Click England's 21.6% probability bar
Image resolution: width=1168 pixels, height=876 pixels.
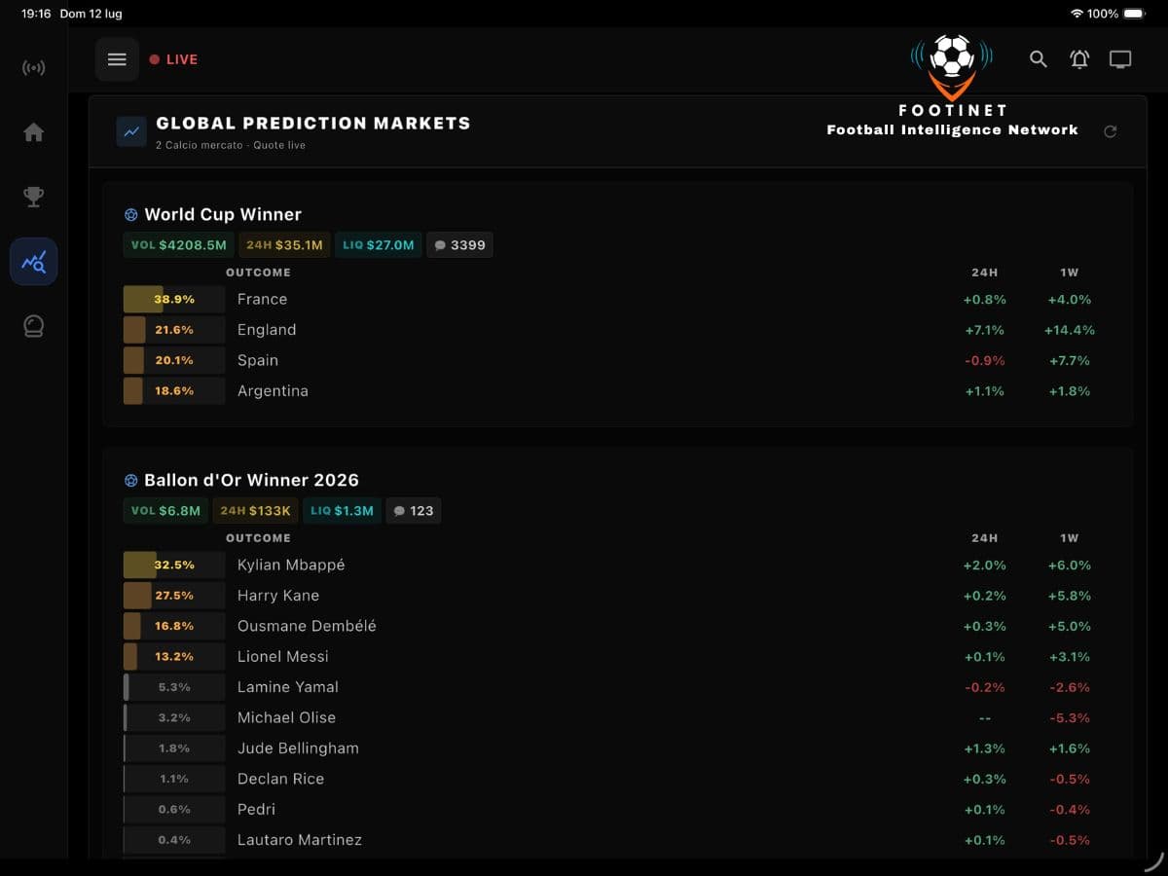(174, 330)
